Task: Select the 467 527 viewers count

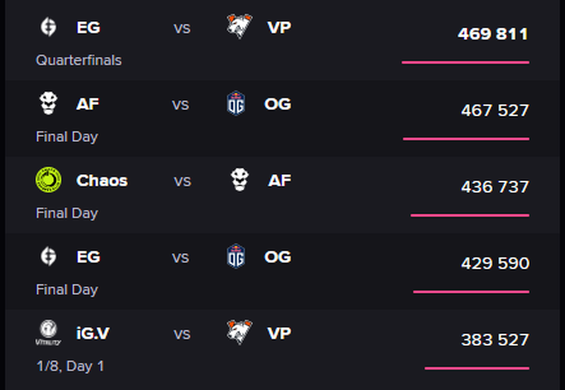Action: [495, 110]
